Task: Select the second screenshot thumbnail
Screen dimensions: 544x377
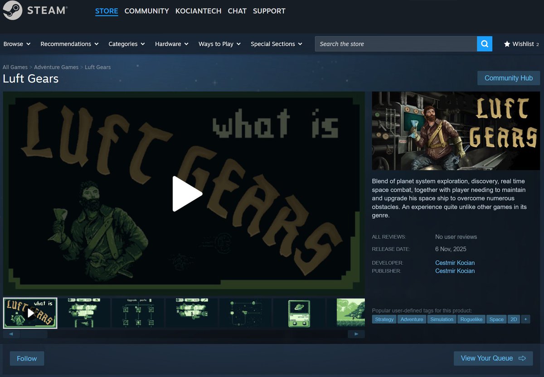Action: pyautogui.click(x=84, y=313)
